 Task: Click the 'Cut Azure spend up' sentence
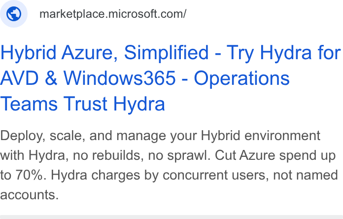pos(275,155)
